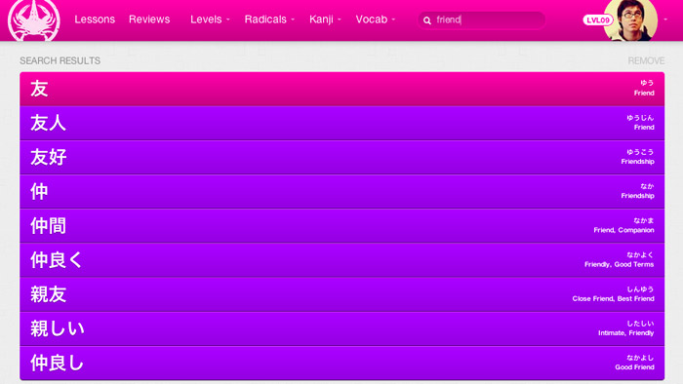Open the vocab result 友好
The height and width of the screenshot is (384, 683).
coord(341,158)
